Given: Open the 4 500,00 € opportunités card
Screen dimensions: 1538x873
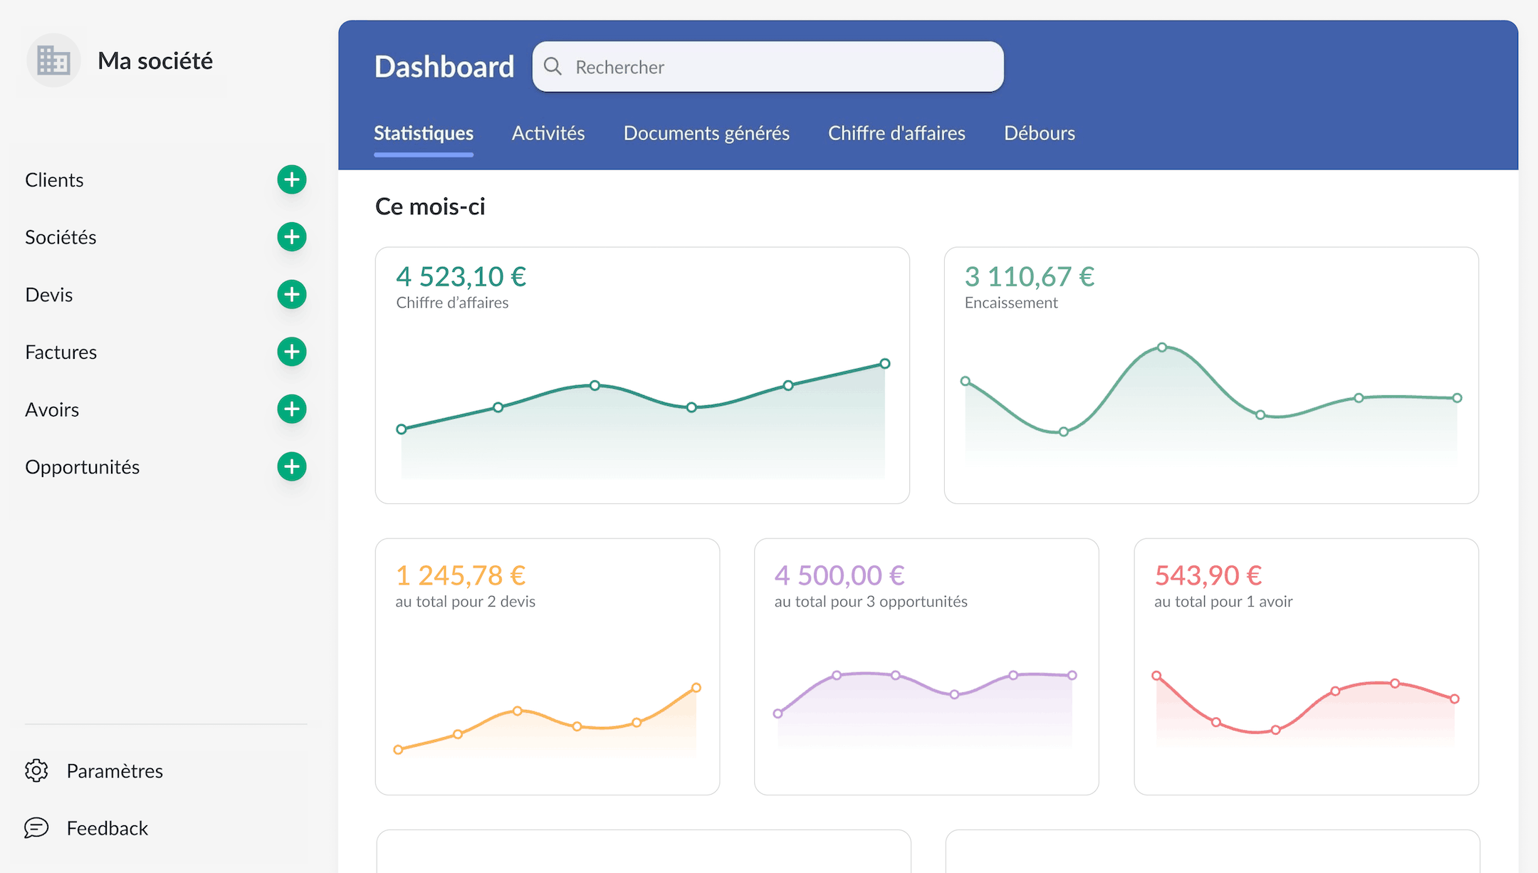Looking at the screenshot, I should pos(926,666).
